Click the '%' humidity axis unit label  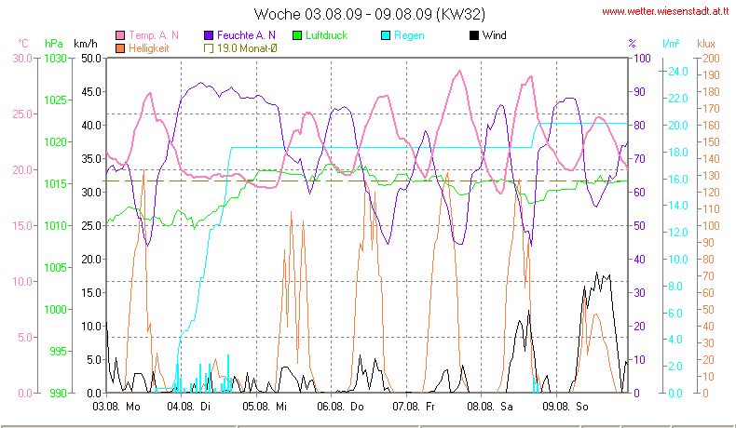633,44
